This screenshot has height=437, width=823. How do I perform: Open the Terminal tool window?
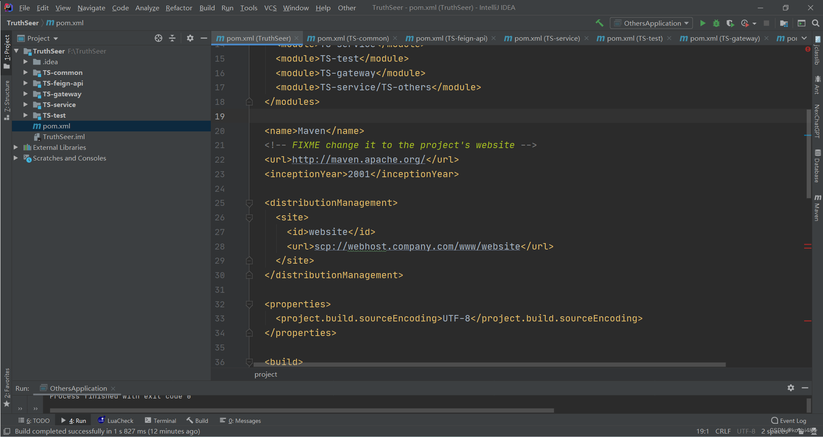click(161, 421)
